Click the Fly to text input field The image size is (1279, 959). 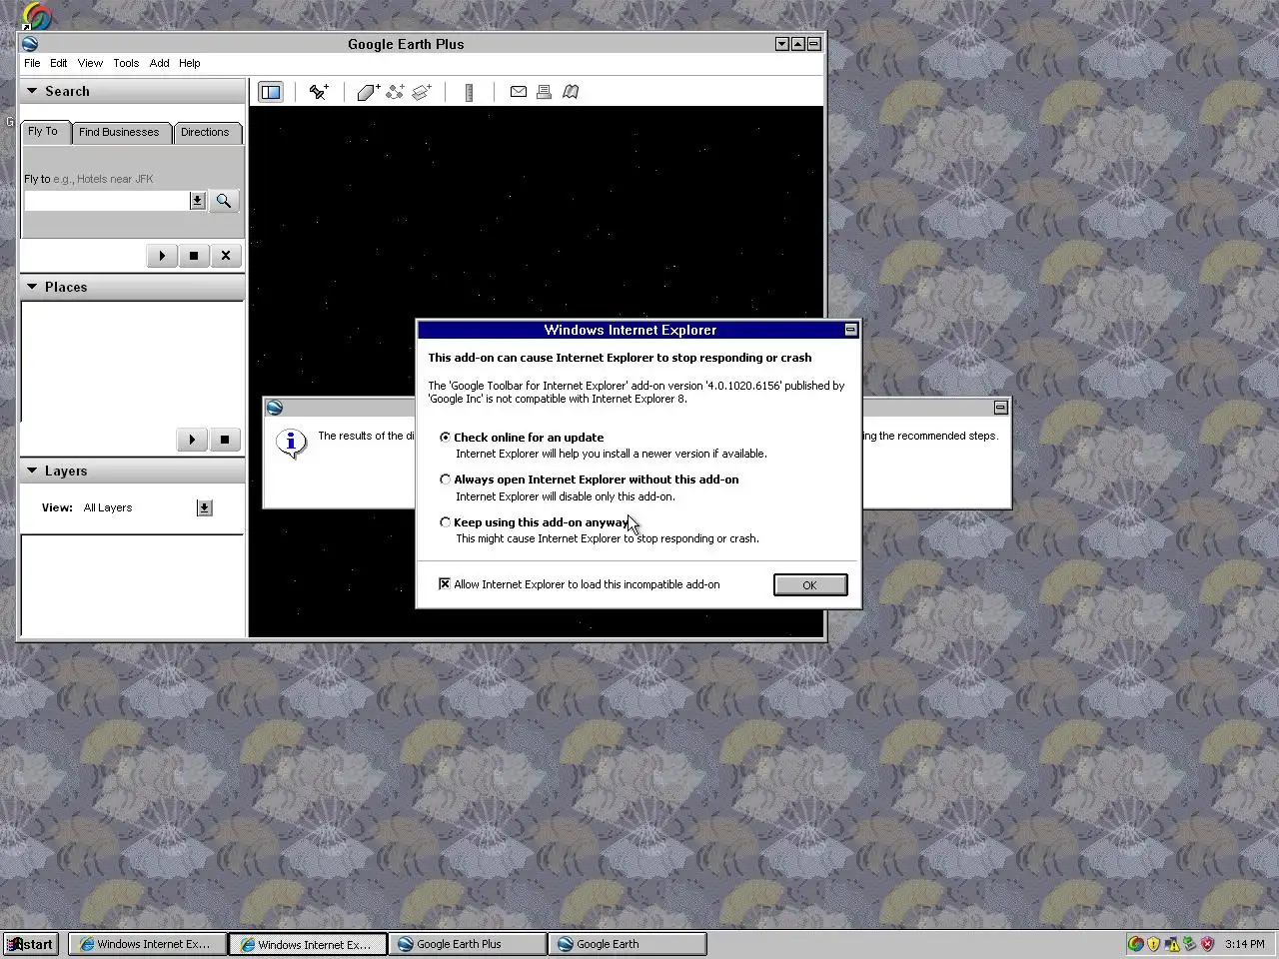[x=107, y=201]
